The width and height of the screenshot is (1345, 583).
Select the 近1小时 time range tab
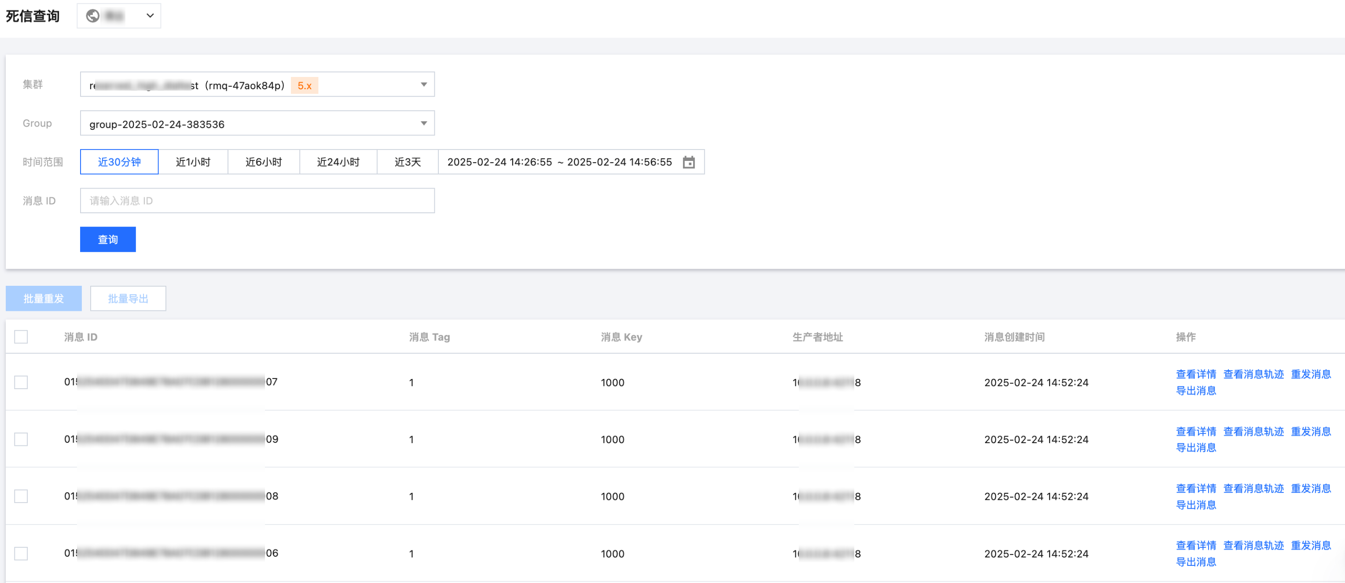[x=193, y=162]
